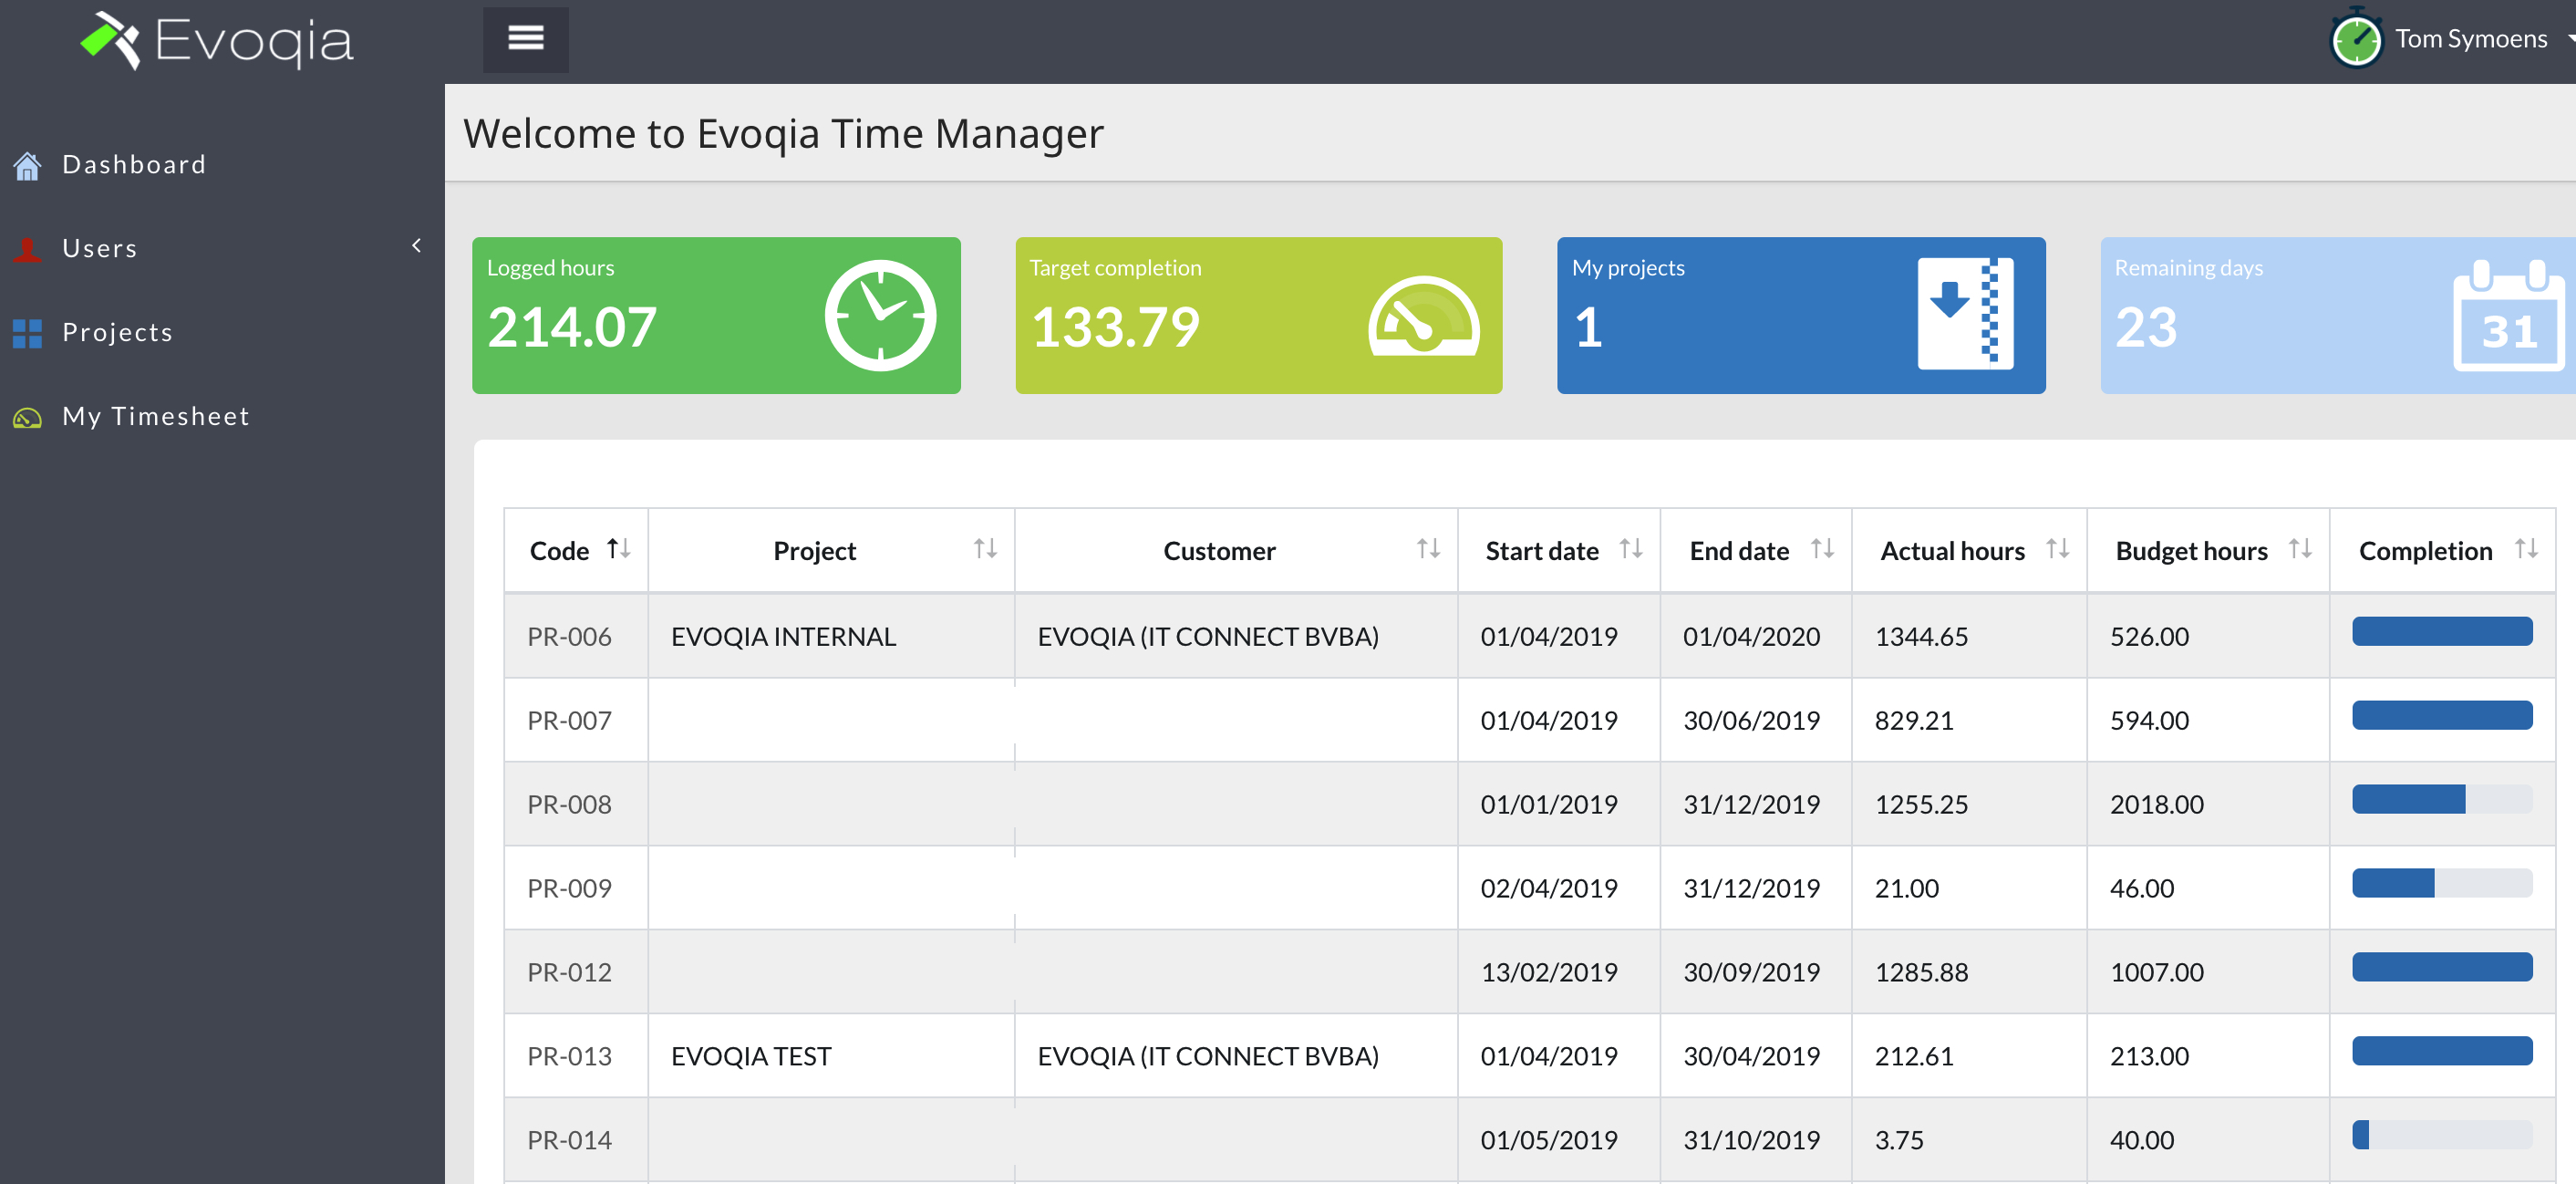Click the notebook icon on My projects card

pyautogui.click(x=1965, y=314)
